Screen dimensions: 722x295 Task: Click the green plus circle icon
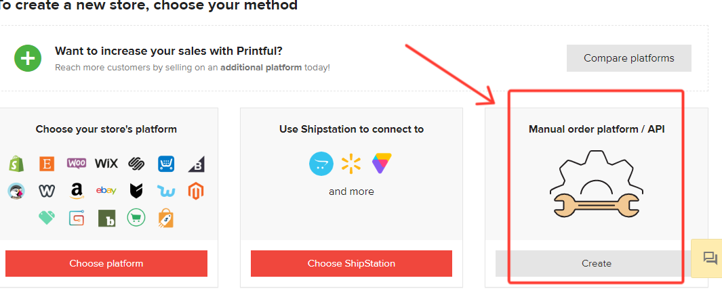click(28, 58)
